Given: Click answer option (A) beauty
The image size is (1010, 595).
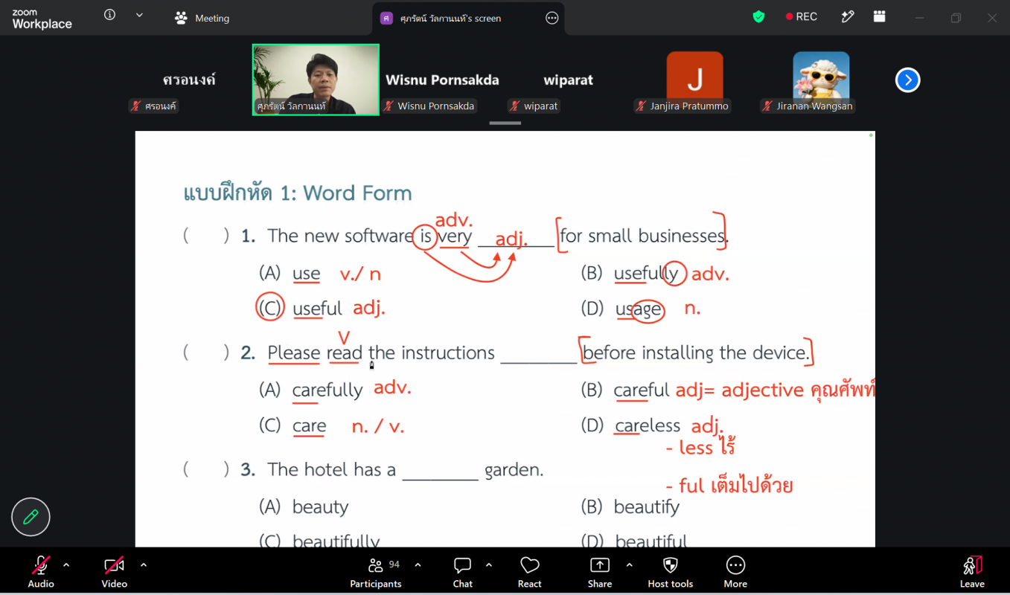Looking at the screenshot, I should (304, 507).
